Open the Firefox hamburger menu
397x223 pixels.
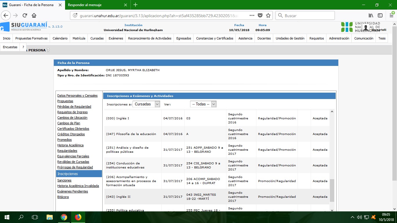[x=391, y=15]
